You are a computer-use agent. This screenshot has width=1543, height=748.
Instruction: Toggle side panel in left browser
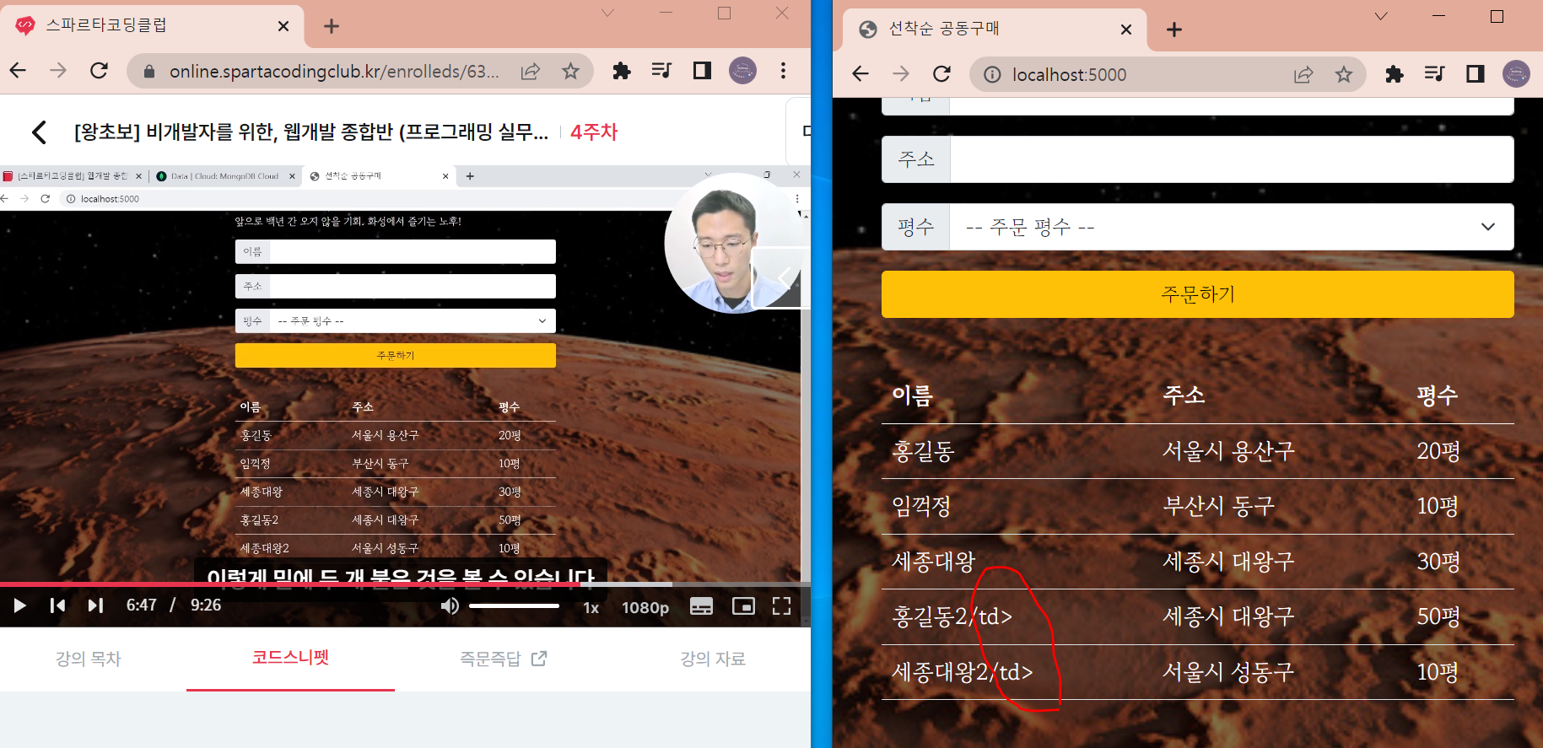[702, 71]
